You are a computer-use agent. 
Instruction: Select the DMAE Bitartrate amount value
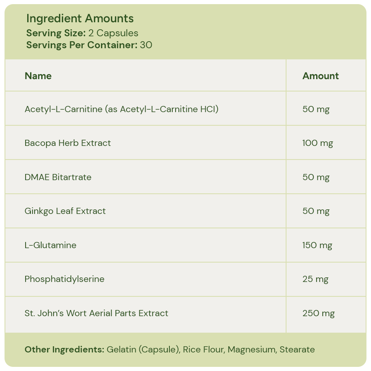[x=316, y=177]
